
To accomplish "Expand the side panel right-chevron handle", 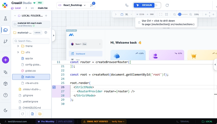I will point(53,35).
